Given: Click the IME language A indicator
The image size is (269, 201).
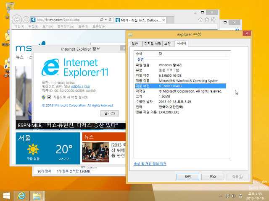Looking at the screenshot, I should click(x=240, y=196).
